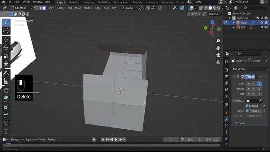The width and height of the screenshot is (270, 152).
Task: Toggle mirror Axis X button
Action: pyautogui.click(x=248, y=84)
